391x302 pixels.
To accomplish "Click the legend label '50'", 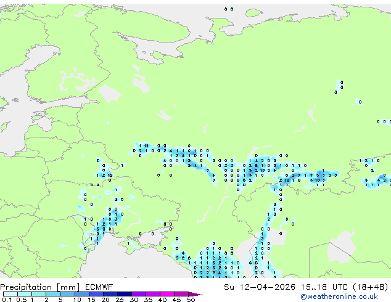I will coord(191,300).
